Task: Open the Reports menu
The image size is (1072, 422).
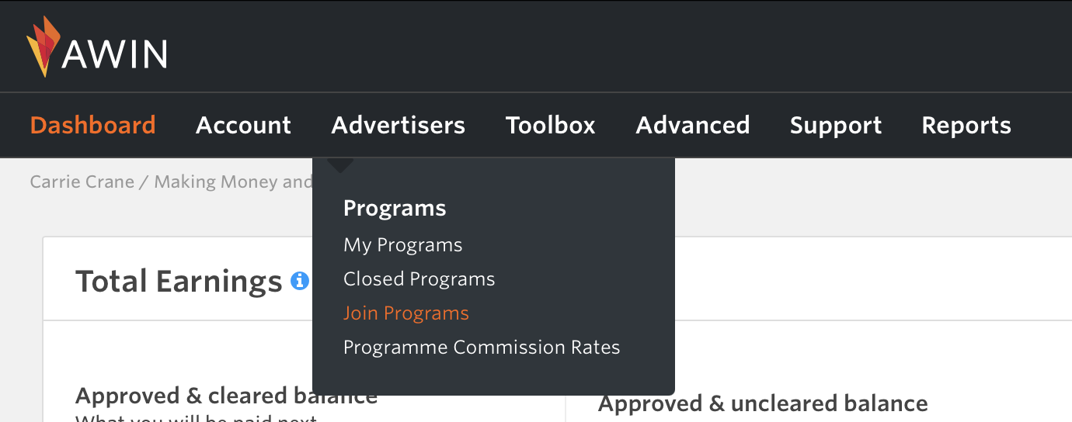Action: (x=966, y=125)
